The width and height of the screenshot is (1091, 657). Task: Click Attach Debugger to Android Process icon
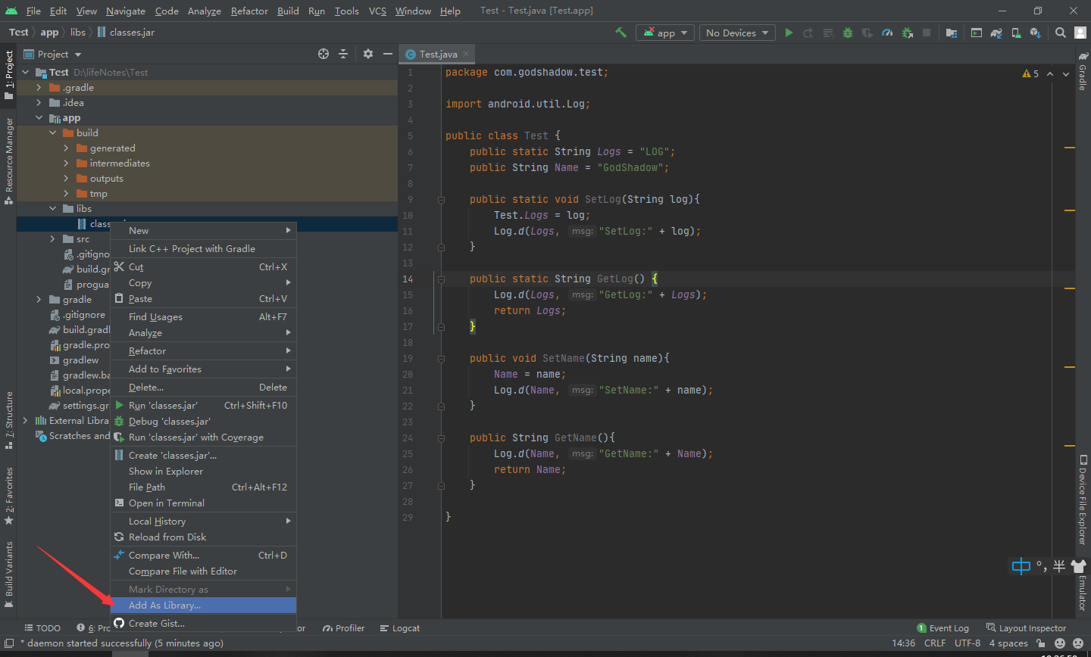(907, 33)
